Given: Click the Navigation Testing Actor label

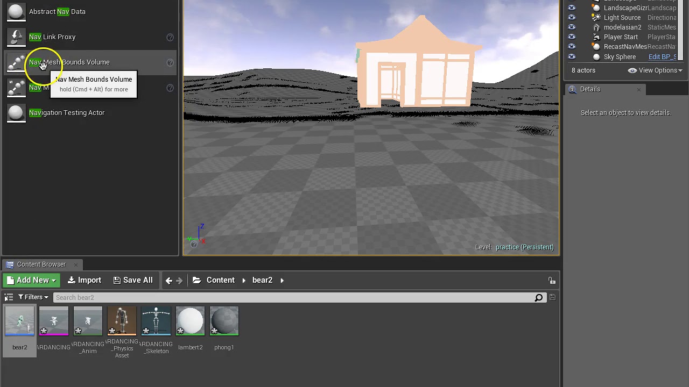Looking at the screenshot, I should pos(67,112).
